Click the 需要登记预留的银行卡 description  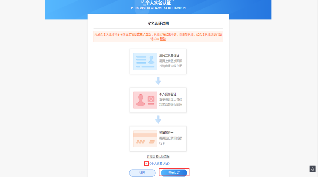point(170,140)
